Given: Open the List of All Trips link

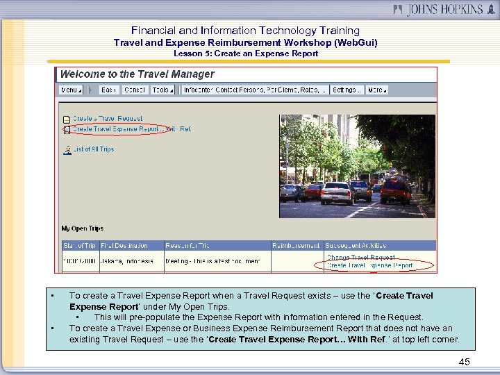Looking at the screenshot, I should pyautogui.click(x=94, y=149).
